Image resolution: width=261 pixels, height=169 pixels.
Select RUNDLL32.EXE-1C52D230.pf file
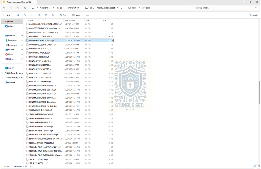pos(69,61)
